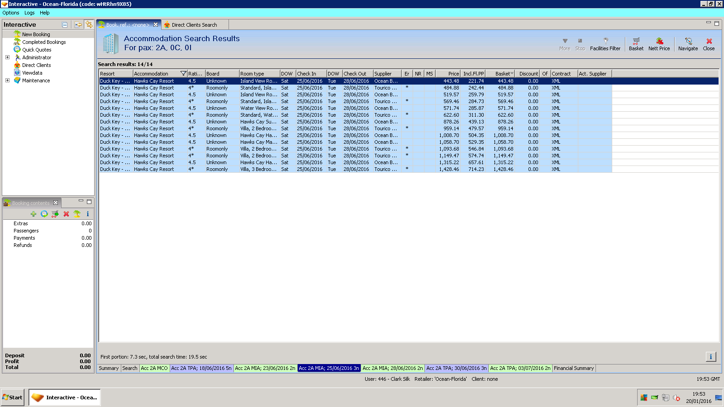This screenshot has width=724, height=407.
Task: Collapse all items in the Interactive tree
Action: (x=65, y=25)
